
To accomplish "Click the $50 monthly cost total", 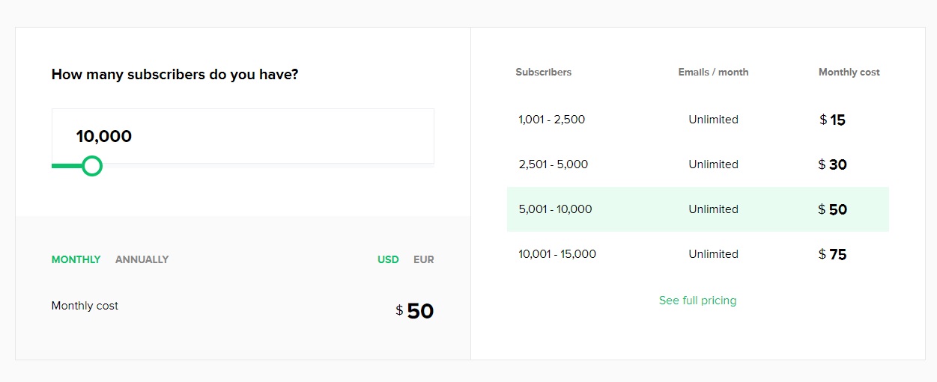I will [x=415, y=310].
